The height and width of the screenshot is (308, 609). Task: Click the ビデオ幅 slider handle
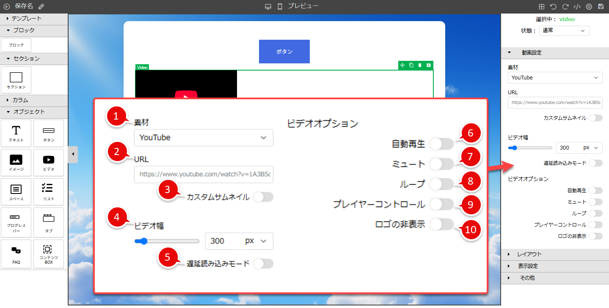[x=143, y=241]
